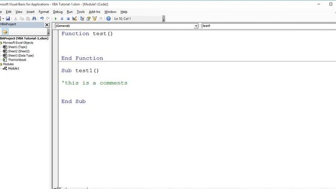The height and width of the screenshot is (189, 336).
Task: Select Module1 in project tree
Action: (x=14, y=68)
